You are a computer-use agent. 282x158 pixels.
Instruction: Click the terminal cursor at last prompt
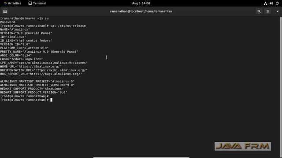click(52, 100)
